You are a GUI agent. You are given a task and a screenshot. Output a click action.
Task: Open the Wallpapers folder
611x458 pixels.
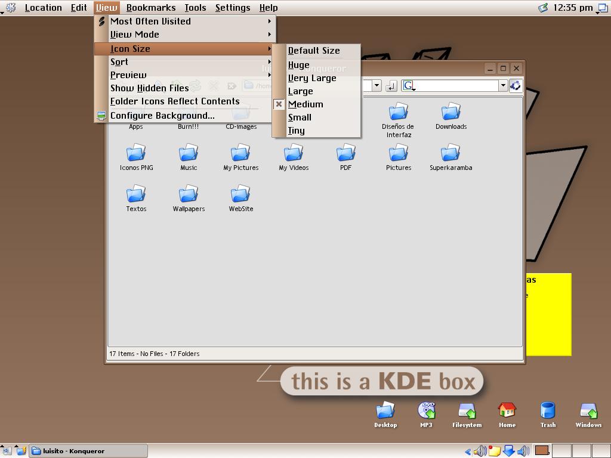pyautogui.click(x=189, y=198)
